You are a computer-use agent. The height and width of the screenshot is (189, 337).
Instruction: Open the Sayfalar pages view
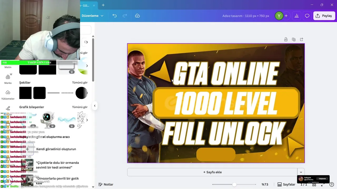[286, 185]
